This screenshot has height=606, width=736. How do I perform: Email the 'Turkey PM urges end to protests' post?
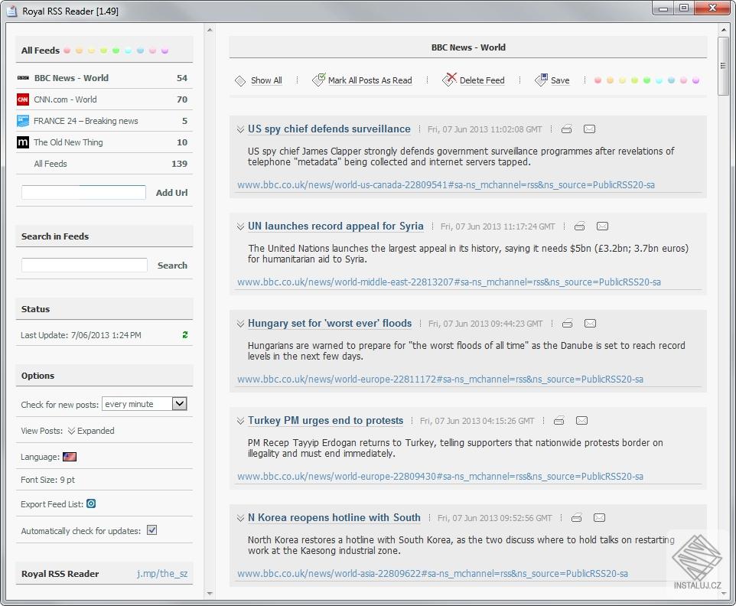point(581,421)
